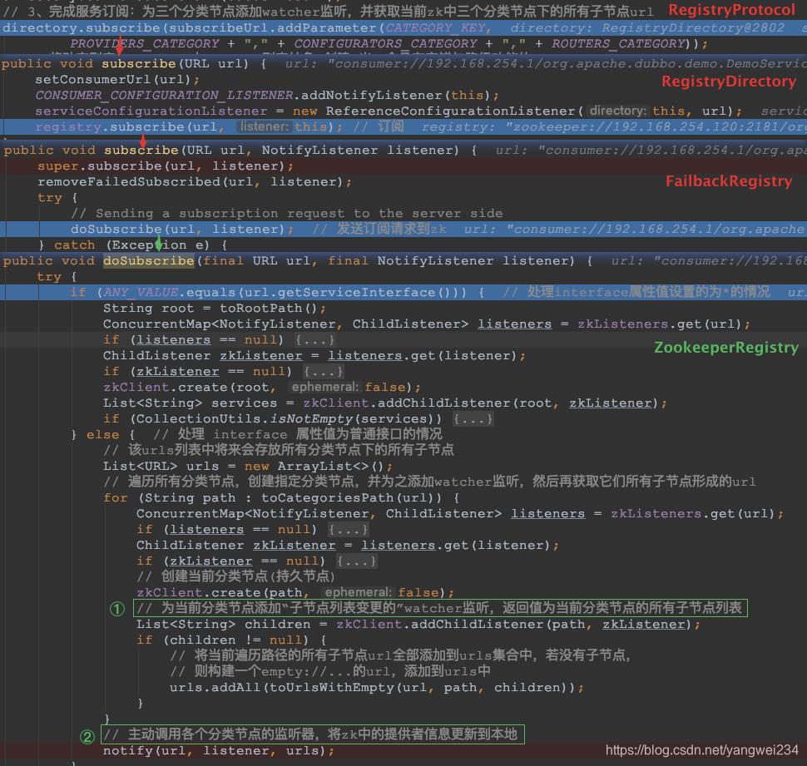Click the serviceConfigurationListener variable
Image resolution: width=807 pixels, height=766 pixels.
click(x=151, y=111)
